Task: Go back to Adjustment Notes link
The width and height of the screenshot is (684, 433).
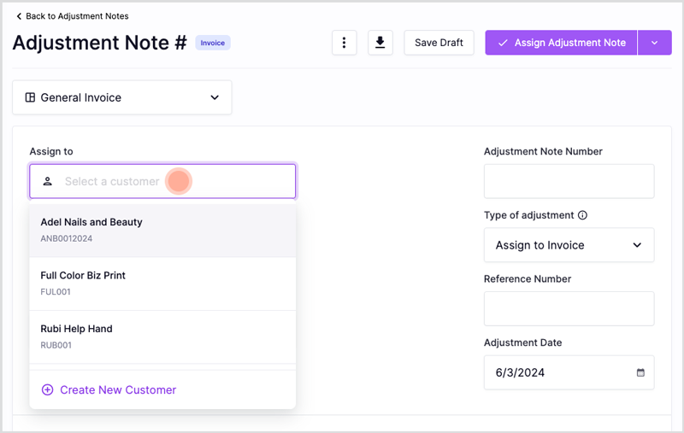Action: [73, 16]
